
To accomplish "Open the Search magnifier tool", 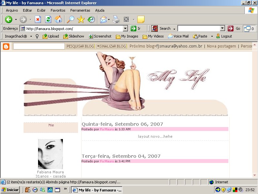I will pos(70,19).
